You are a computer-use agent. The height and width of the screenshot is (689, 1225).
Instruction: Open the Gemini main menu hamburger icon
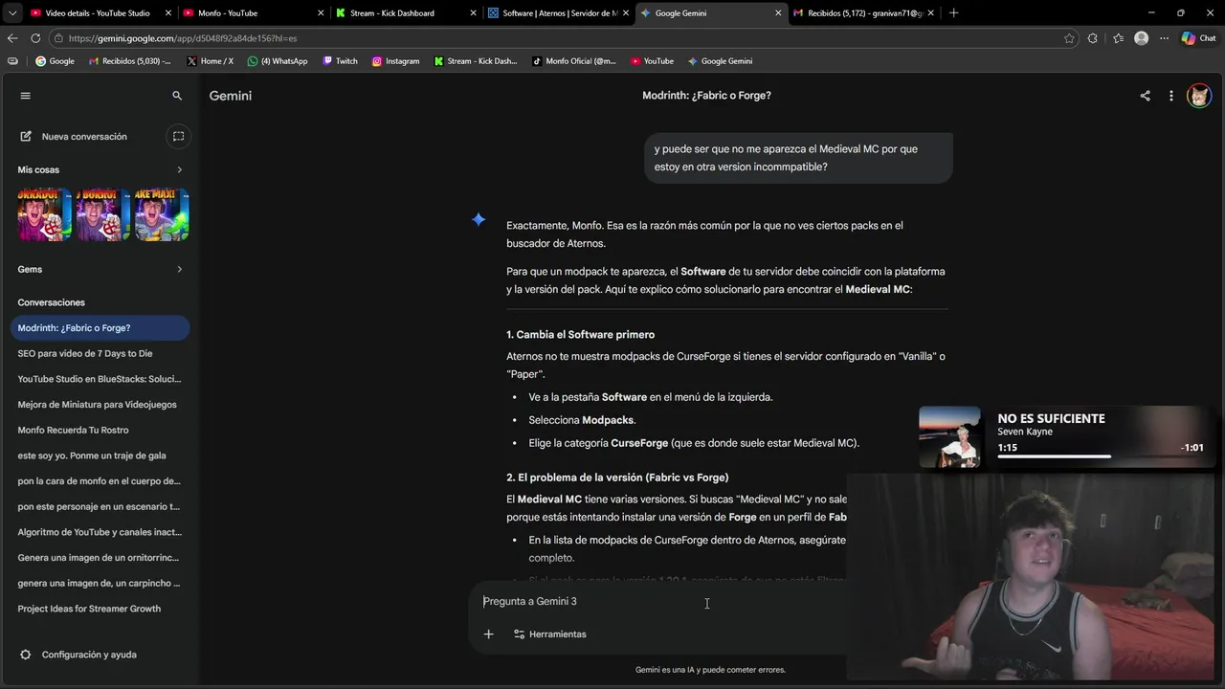[26, 96]
